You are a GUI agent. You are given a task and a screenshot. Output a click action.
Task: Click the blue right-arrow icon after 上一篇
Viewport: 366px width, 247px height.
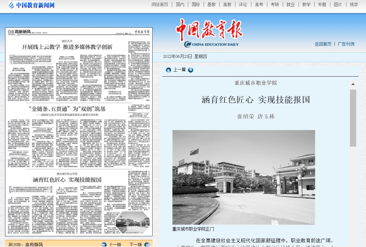(x=190, y=70)
